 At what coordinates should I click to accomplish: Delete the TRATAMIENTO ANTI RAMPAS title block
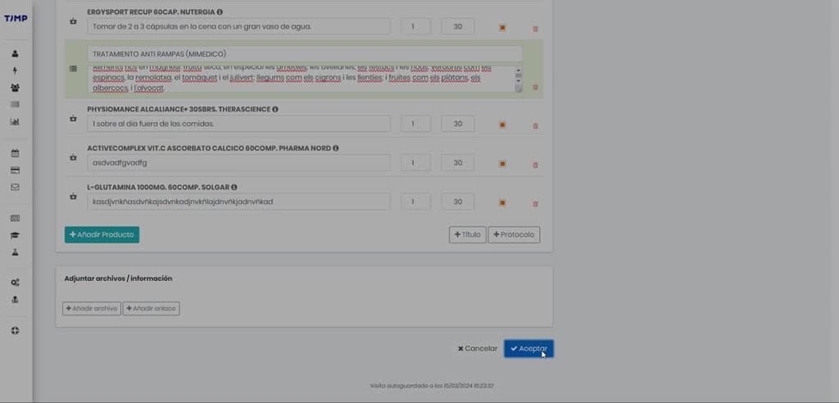(x=536, y=87)
